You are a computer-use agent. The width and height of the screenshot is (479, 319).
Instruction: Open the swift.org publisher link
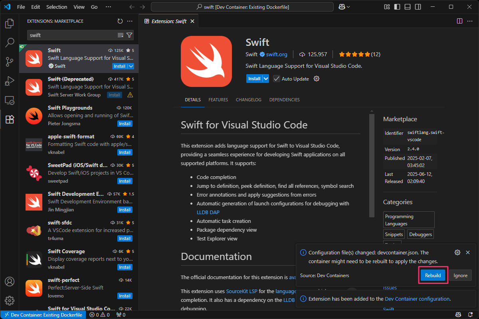pos(277,54)
